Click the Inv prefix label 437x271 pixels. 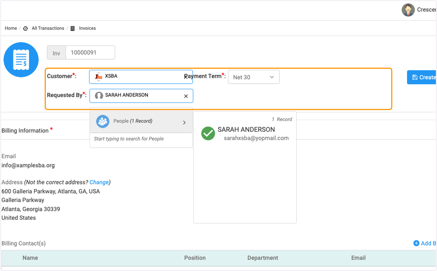tap(56, 53)
